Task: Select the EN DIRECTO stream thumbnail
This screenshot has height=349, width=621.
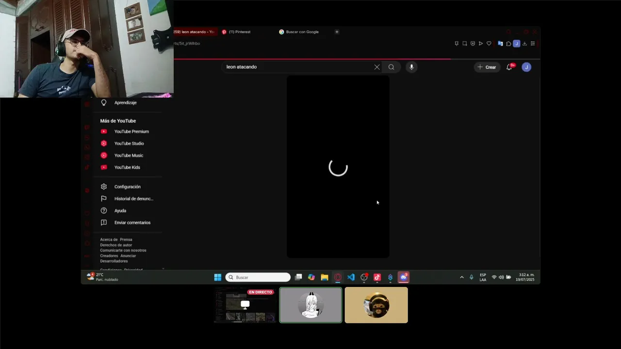Action: point(245,305)
